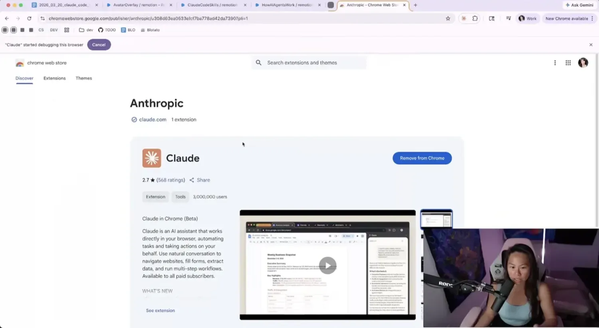Click the Claude extension title

[182, 158]
